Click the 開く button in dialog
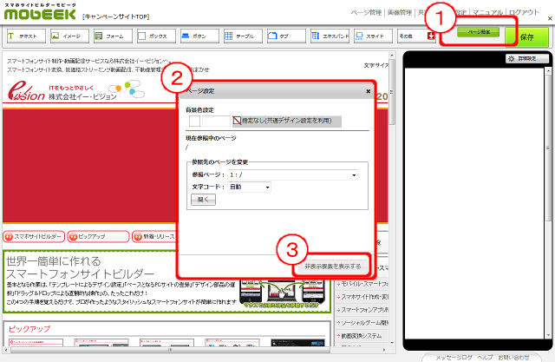Image resolution: width=555 pixels, height=362 pixels. [x=201, y=200]
